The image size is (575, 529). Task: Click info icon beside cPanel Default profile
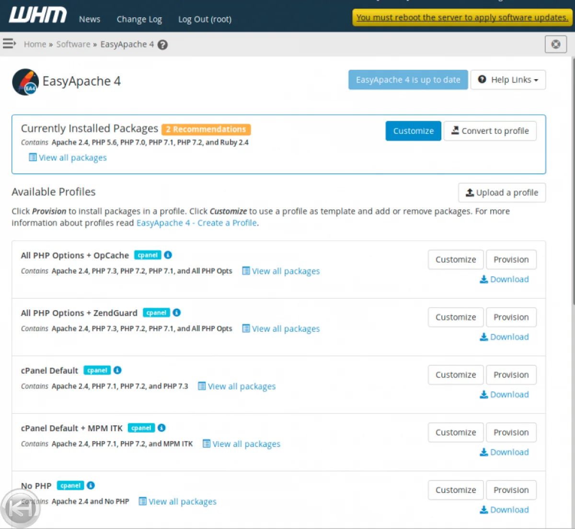click(x=117, y=370)
